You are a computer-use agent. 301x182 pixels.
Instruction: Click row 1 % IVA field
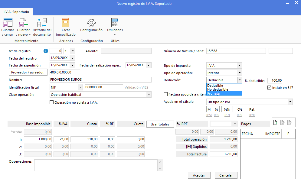(x=61, y=139)
